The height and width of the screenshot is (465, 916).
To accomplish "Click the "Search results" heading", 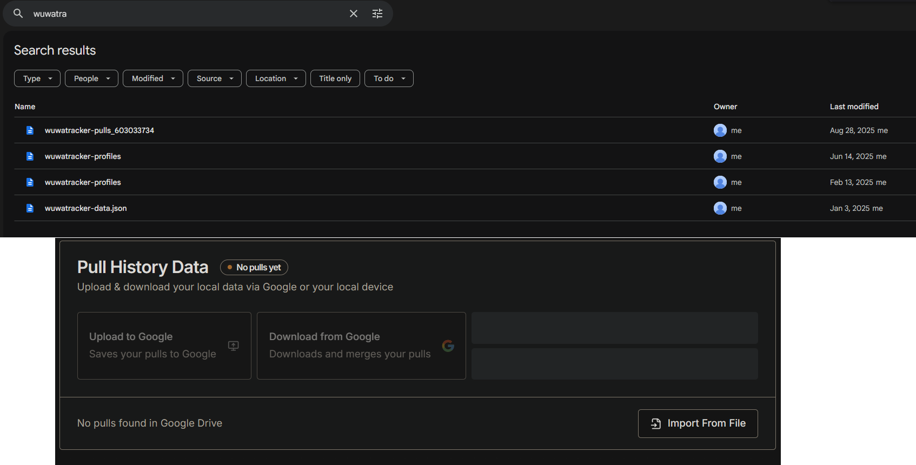I will coord(55,50).
